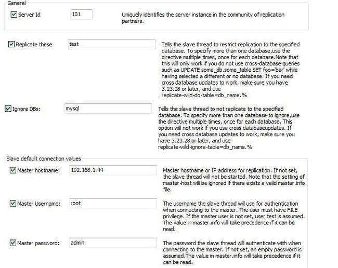Click the Slave default connection values heading
Image resolution: width=338 pixels, height=268 pixels.
pyautogui.click(x=44, y=158)
